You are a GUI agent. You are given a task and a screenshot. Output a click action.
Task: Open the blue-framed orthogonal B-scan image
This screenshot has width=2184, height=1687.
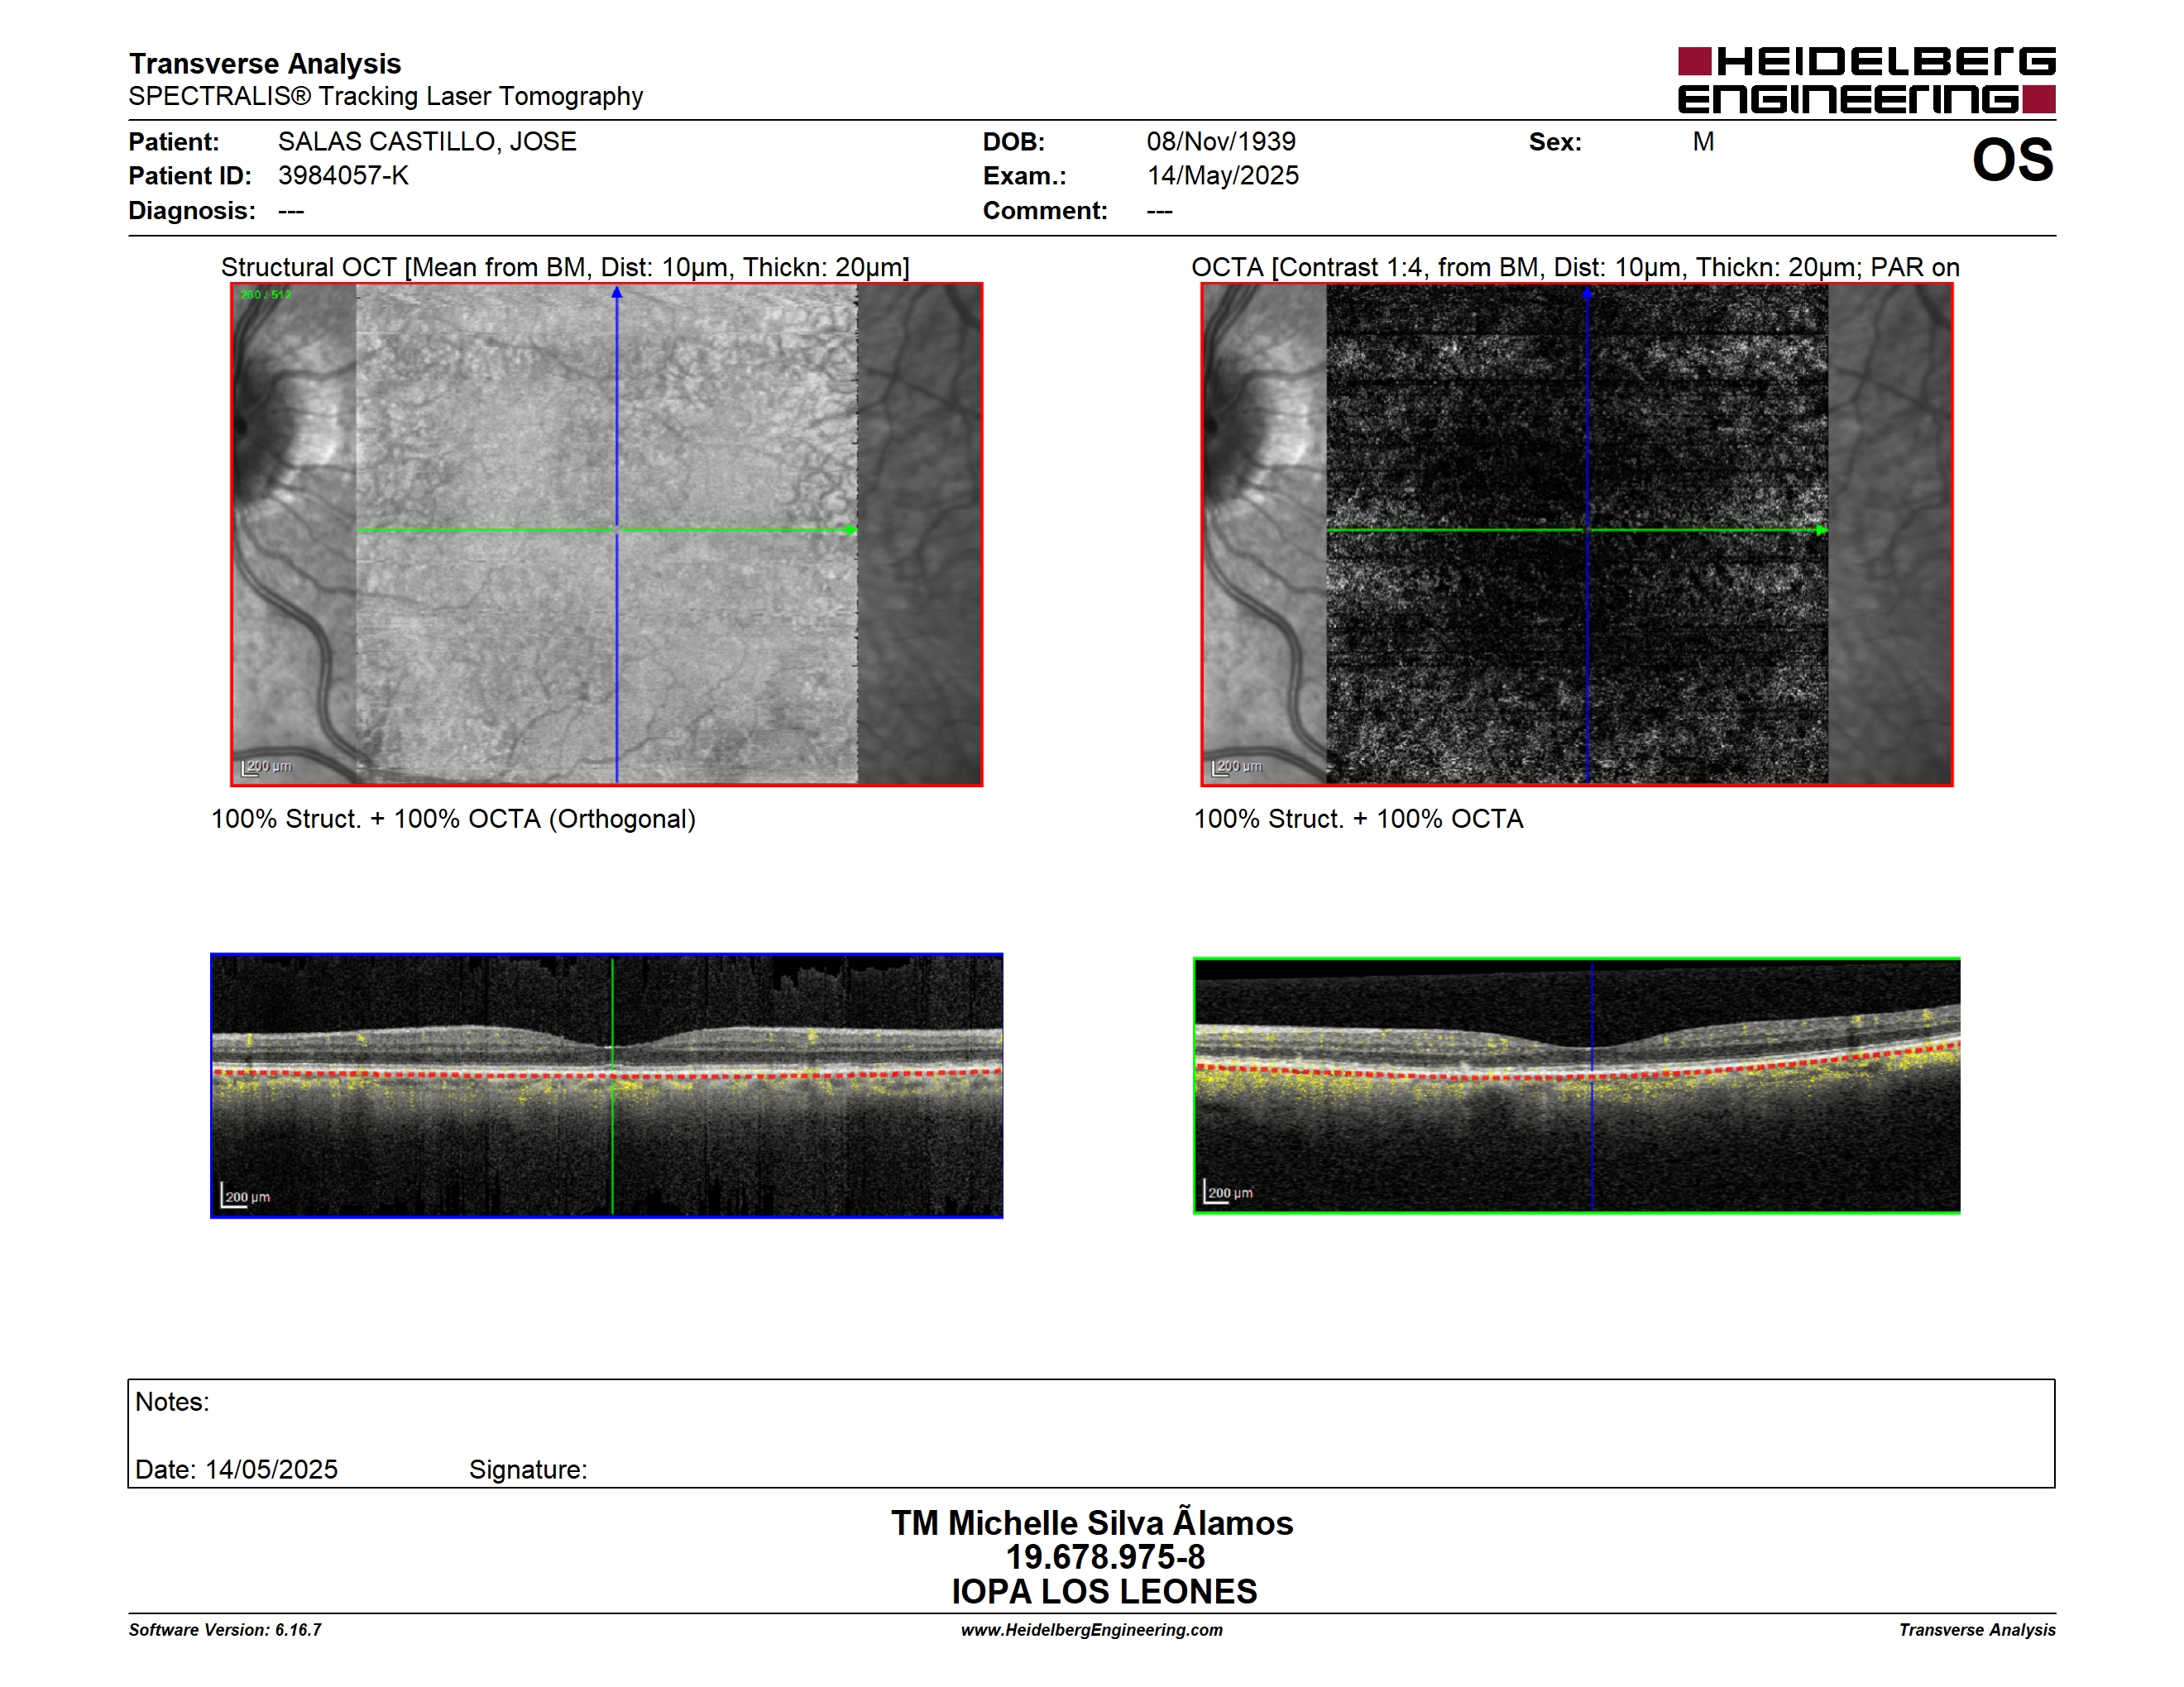pyautogui.click(x=607, y=1085)
